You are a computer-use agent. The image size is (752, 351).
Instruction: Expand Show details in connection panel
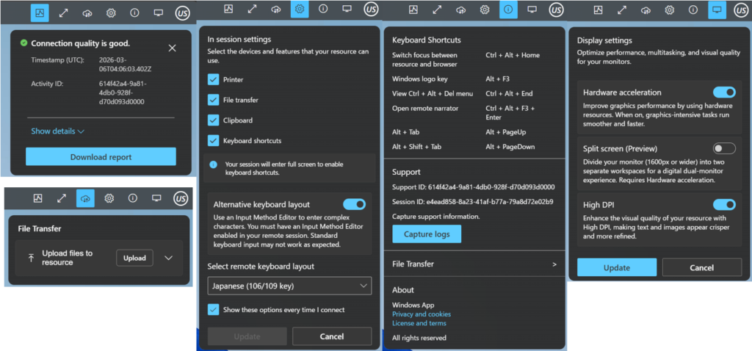(x=58, y=131)
